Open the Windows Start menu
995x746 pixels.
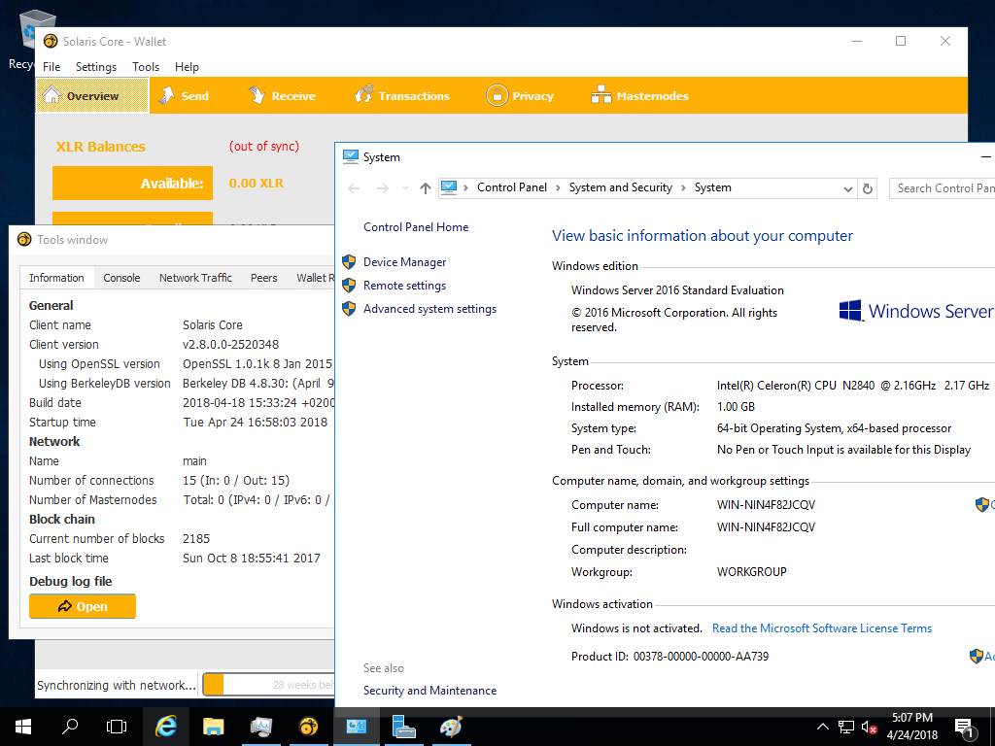(23, 727)
